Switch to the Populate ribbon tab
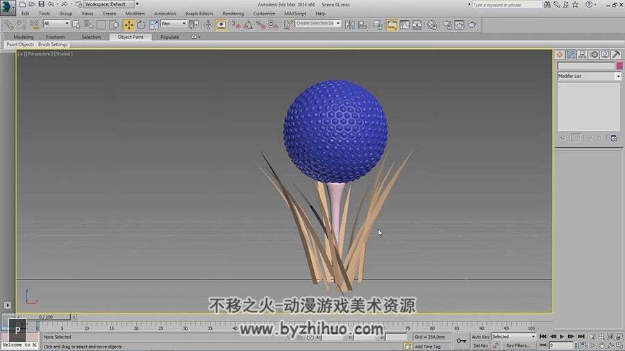The height and width of the screenshot is (351, 625). pyautogui.click(x=170, y=37)
